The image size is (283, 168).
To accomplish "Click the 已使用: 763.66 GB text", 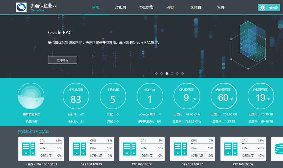I will (224, 114).
